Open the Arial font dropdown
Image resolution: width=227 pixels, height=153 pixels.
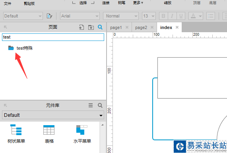[x=80, y=16]
